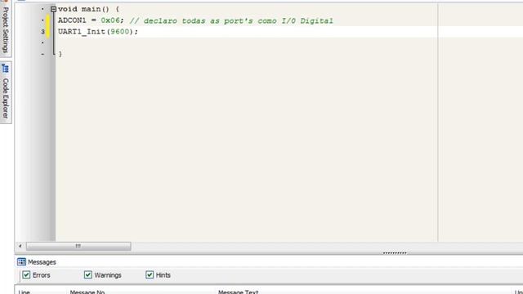
Task: Click the void main() declaration text
Action: pyautogui.click(x=88, y=9)
